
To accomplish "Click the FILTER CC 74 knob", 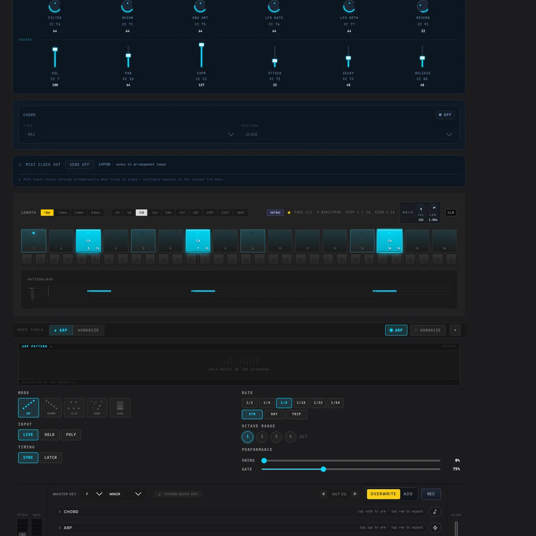I will point(55,6).
